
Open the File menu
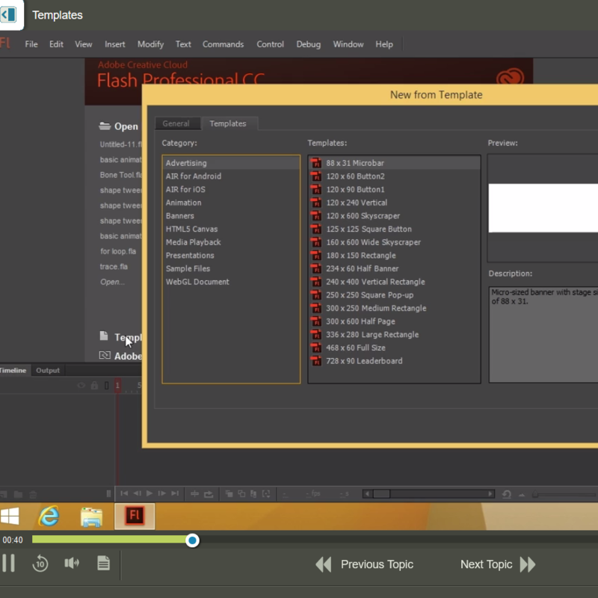[x=31, y=44]
